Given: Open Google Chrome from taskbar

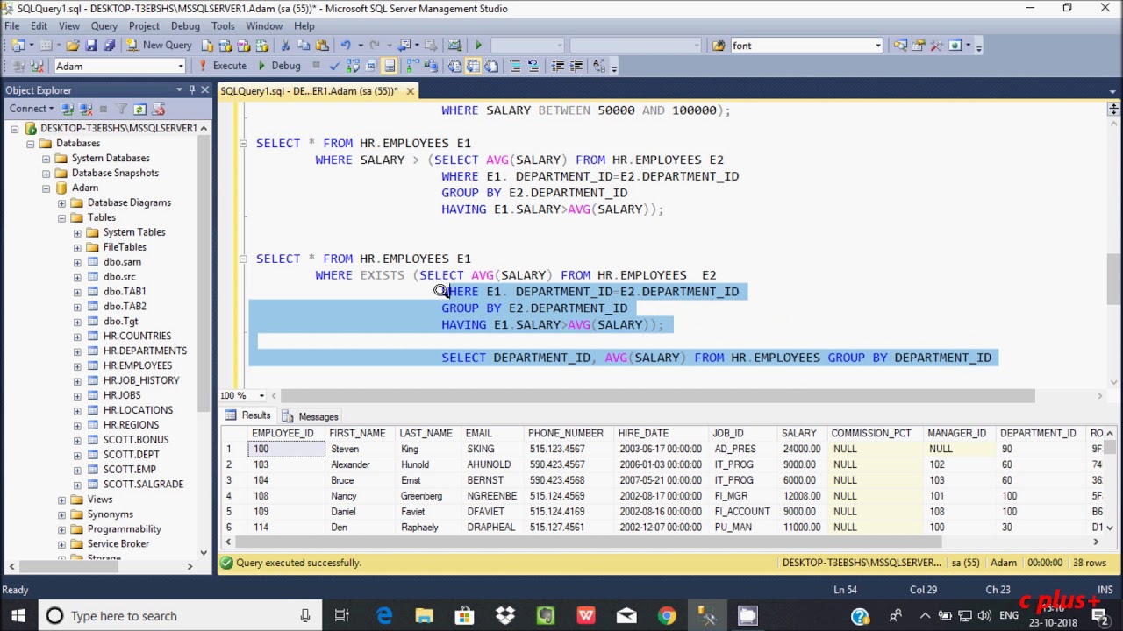Looking at the screenshot, I should pyautogui.click(x=667, y=616).
